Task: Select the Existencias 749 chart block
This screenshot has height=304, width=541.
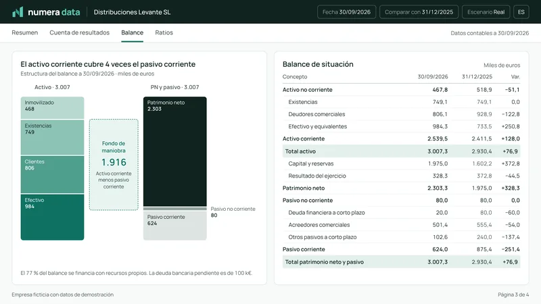Action: (53, 137)
